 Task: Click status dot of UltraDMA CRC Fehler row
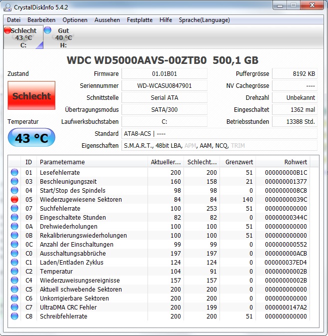[14, 307]
